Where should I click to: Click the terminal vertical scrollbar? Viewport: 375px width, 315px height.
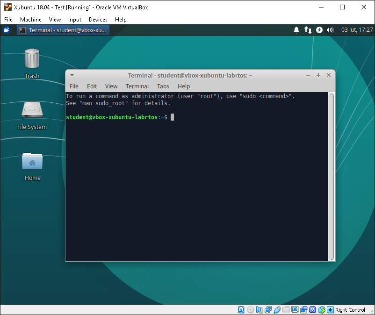[x=332, y=177]
